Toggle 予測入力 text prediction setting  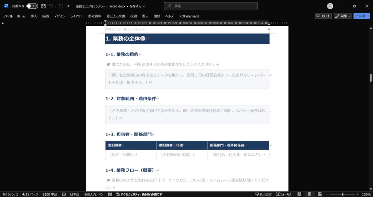[94, 194]
